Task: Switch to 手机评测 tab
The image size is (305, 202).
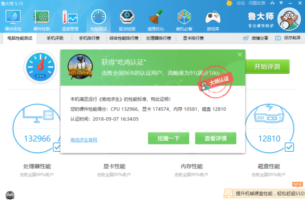Action: [55, 38]
